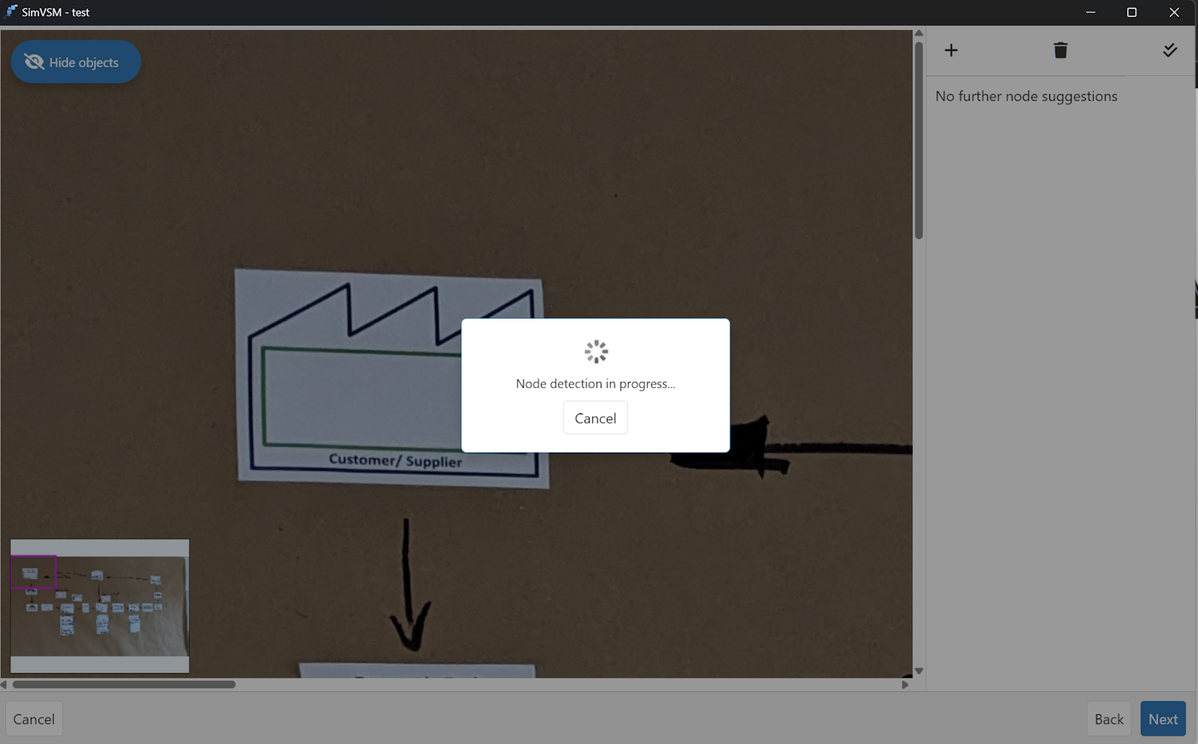This screenshot has width=1198, height=744.
Task: Close the SimVSM window
Action: tap(1174, 12)
